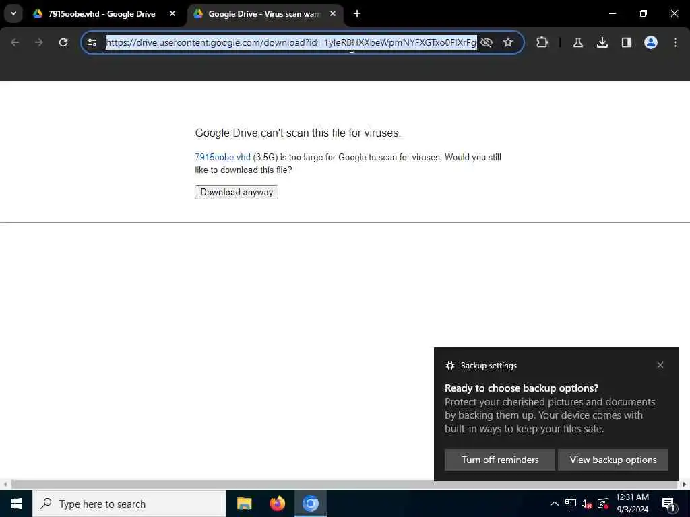Screen dimensions: 690x517
Task: Click the display connection tray icon
Action: (603, 504)
